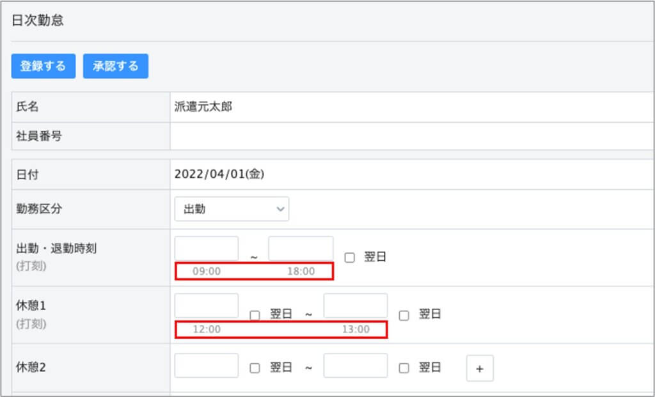Select the 休憩2 start time input

coord(207,366)
